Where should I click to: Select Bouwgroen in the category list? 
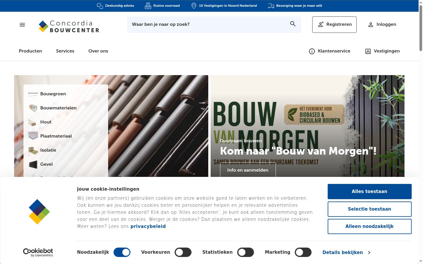(x=53, y=94)
